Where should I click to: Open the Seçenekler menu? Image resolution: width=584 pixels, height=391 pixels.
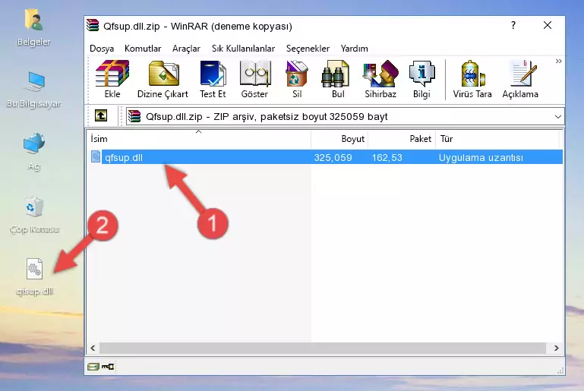tap(308, 49)
